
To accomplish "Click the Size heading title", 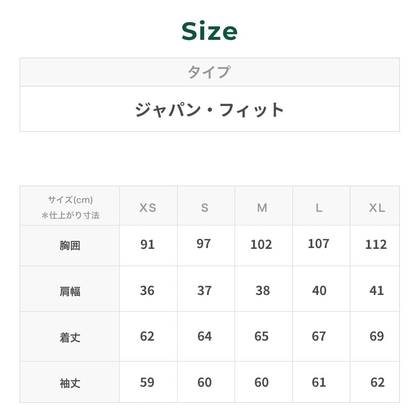I will tap(209, 31).
